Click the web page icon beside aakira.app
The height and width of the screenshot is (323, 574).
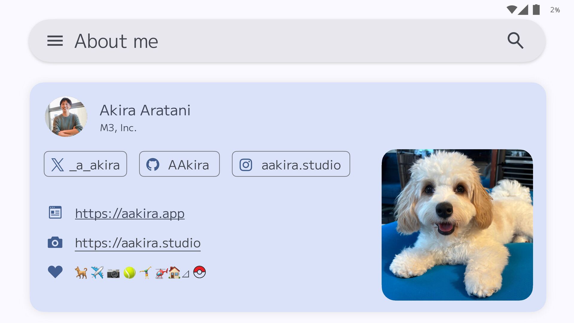coord(55,212)
